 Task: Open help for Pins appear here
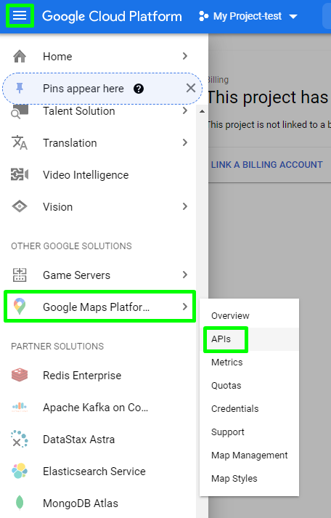click(x=139, y=89)
